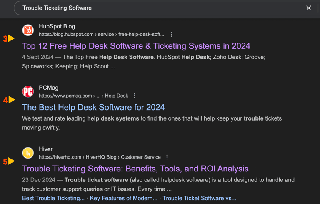The width and height of the screenshot is (320, 204).
Task: Click the PCMag site name
Action: point(49,88)
